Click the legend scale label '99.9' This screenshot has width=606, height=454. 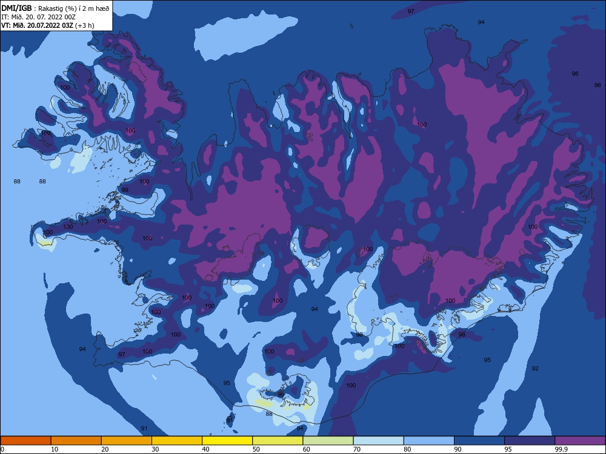point(561,449)
